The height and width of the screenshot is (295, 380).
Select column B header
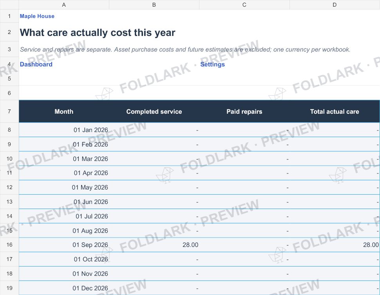point(154,5)
